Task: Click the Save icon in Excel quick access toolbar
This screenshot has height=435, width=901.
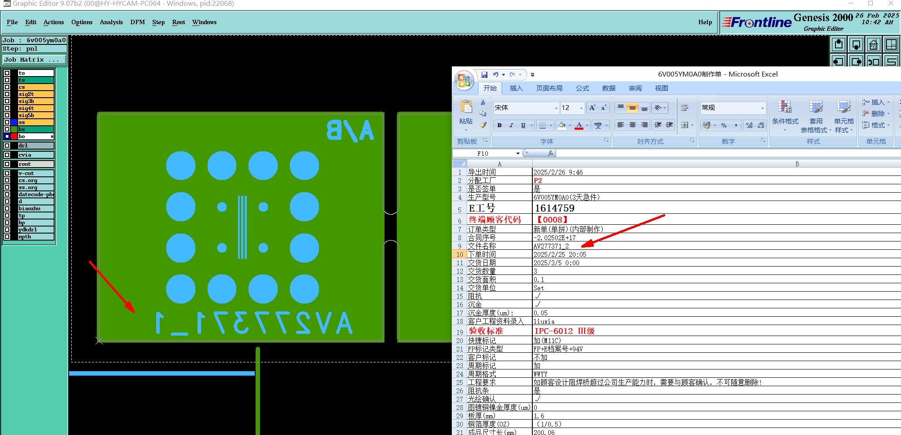Action: click(x=484, y=75)
